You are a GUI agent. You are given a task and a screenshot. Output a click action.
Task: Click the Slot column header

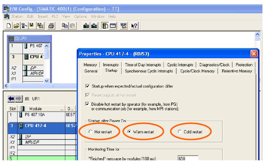(13, 108)
